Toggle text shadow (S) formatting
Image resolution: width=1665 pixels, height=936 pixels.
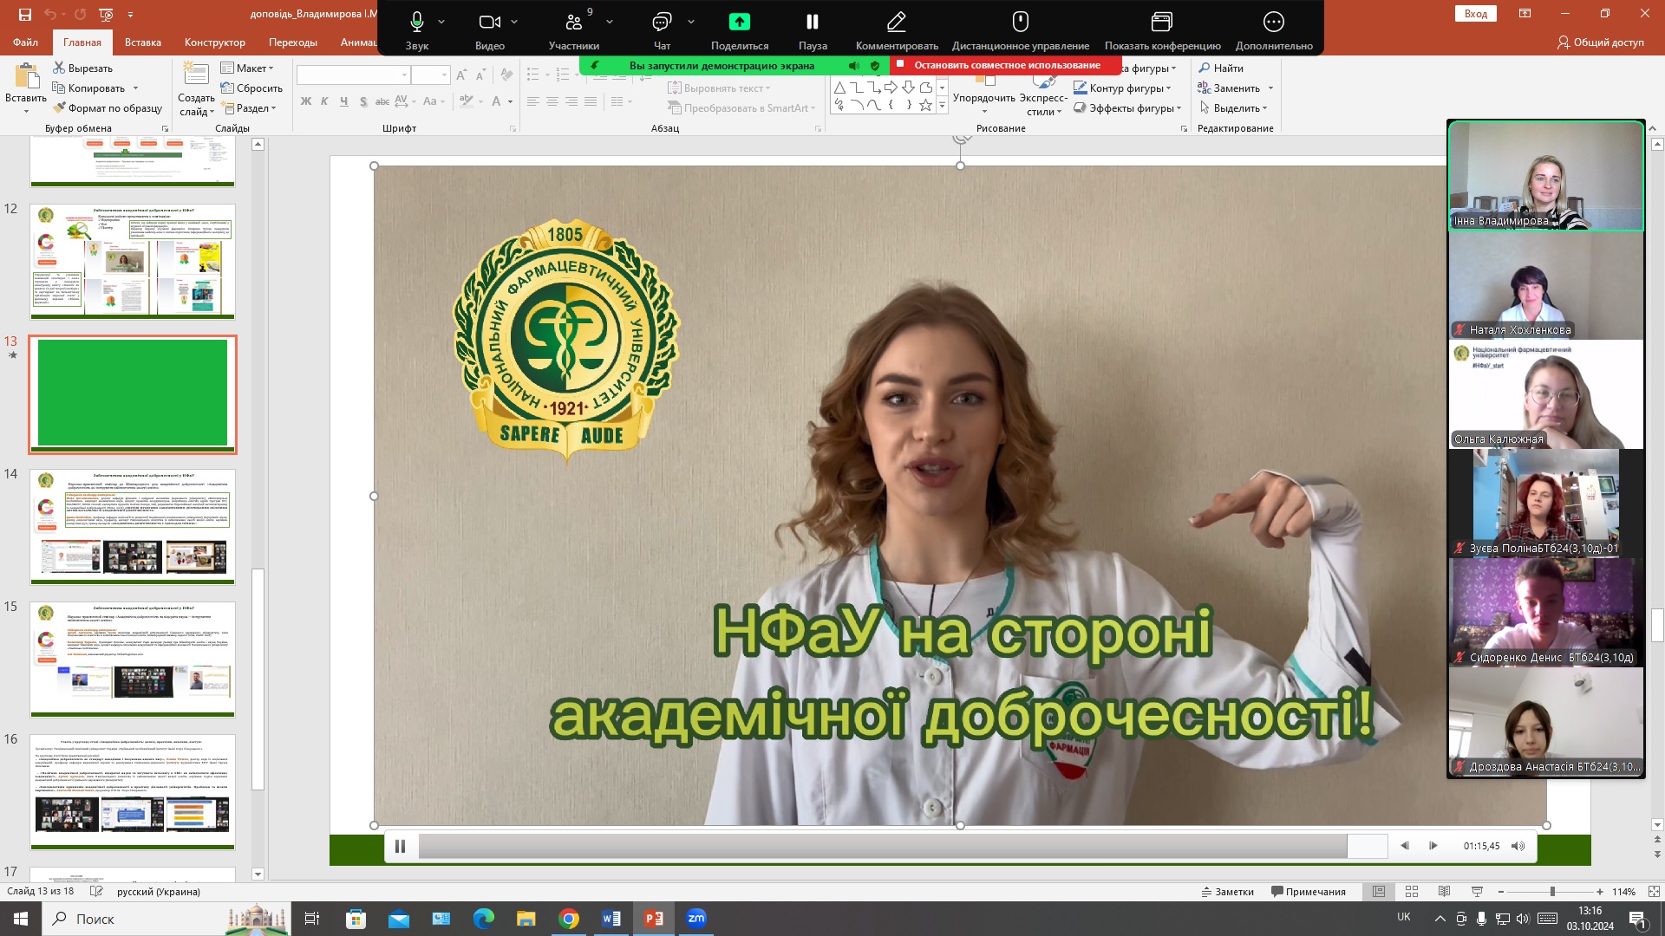click(362, 101)
